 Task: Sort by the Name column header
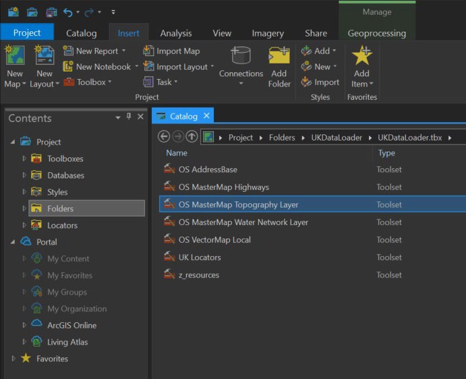pyautogui.click(x=177, y=153)
